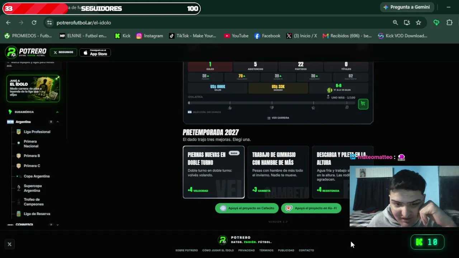Click the Idolatría progress bar
The width and height of the screenshot is (459, 258).
coord(272,103)
